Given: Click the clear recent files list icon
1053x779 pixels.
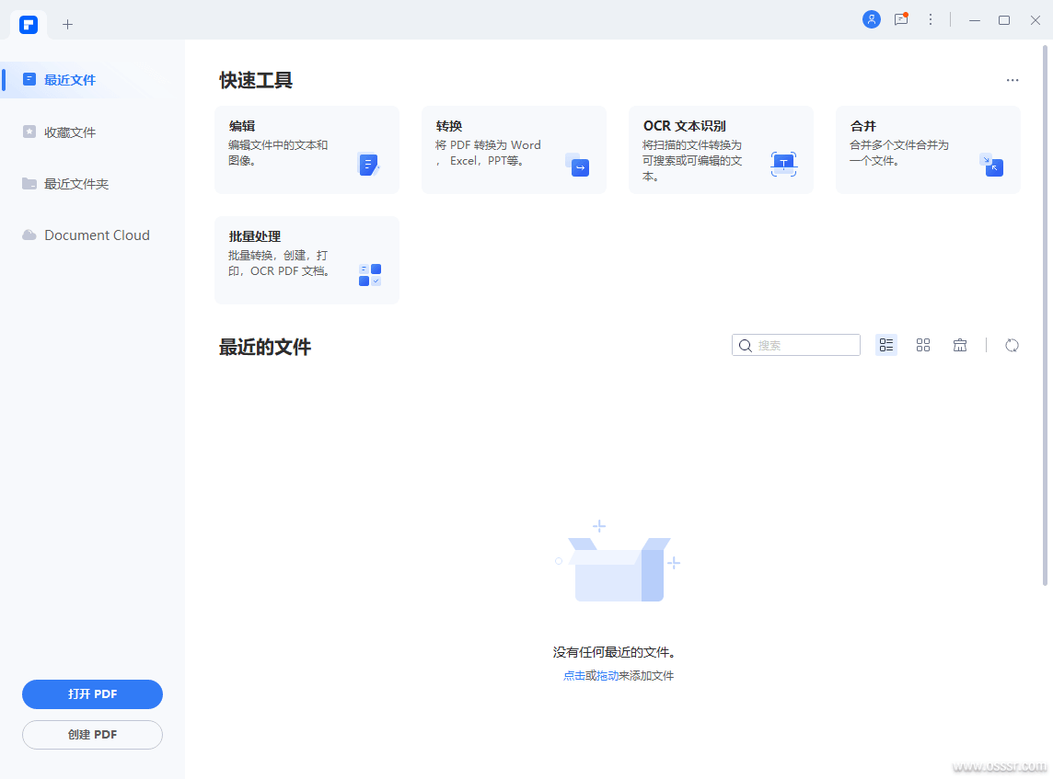Looking at the screenshot, I should (960, 345).
